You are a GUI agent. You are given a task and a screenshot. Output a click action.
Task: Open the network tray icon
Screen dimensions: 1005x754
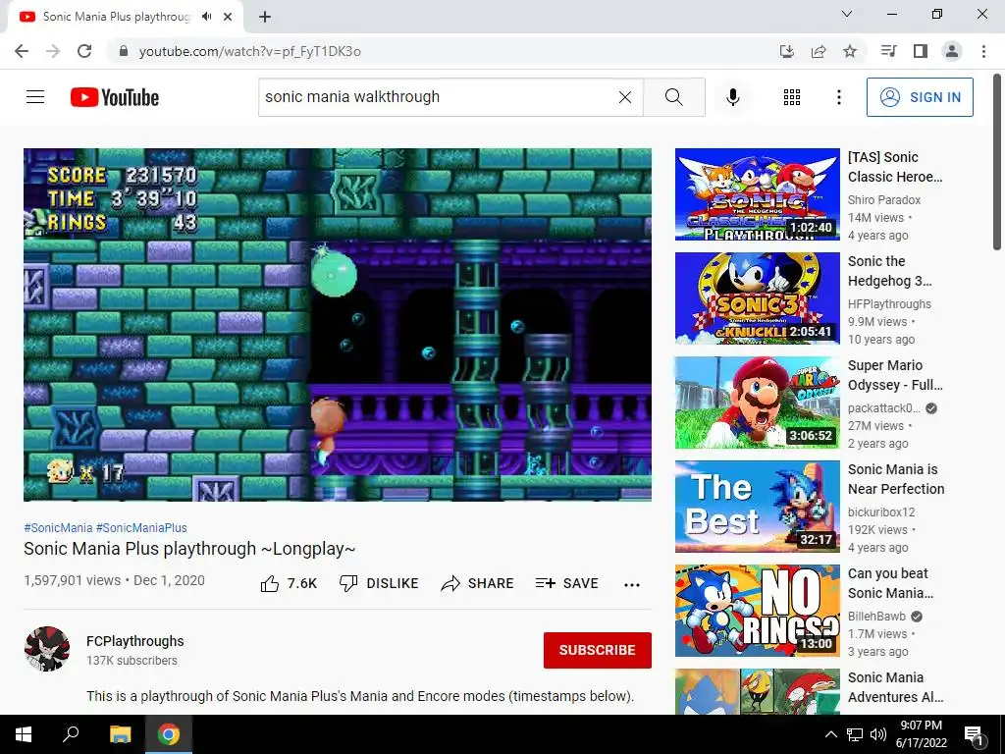point(855,734)
